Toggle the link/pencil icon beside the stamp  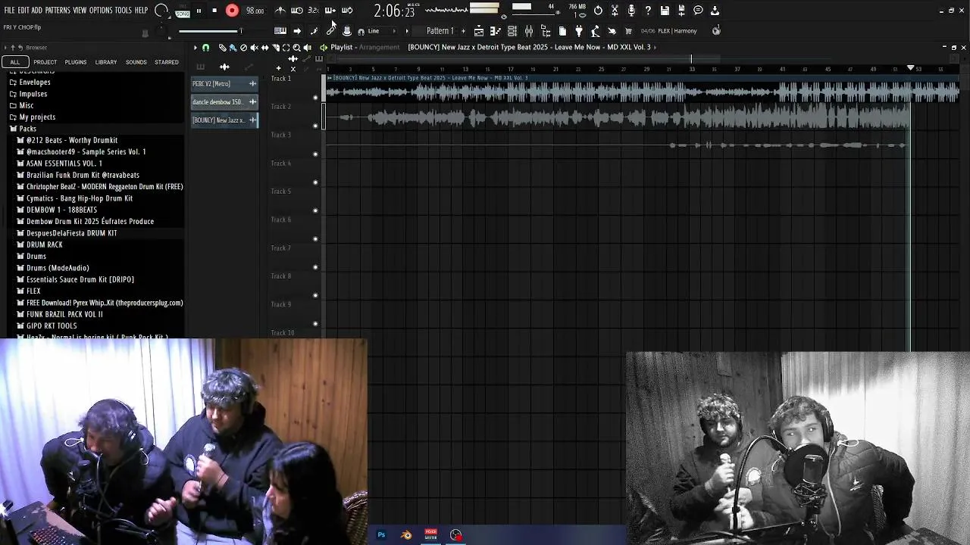click(x=330, y=30)
